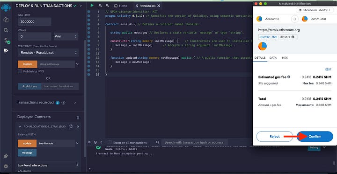Click the green success checkmark in terminal

pyautogui.click(x=98, y=147)
